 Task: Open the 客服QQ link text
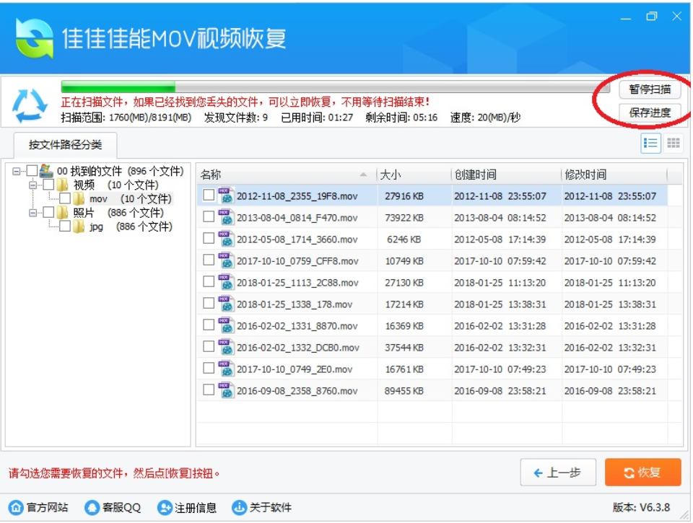(121, 508)
